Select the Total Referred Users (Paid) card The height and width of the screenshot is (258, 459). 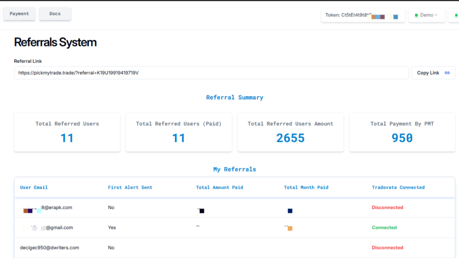179,132
